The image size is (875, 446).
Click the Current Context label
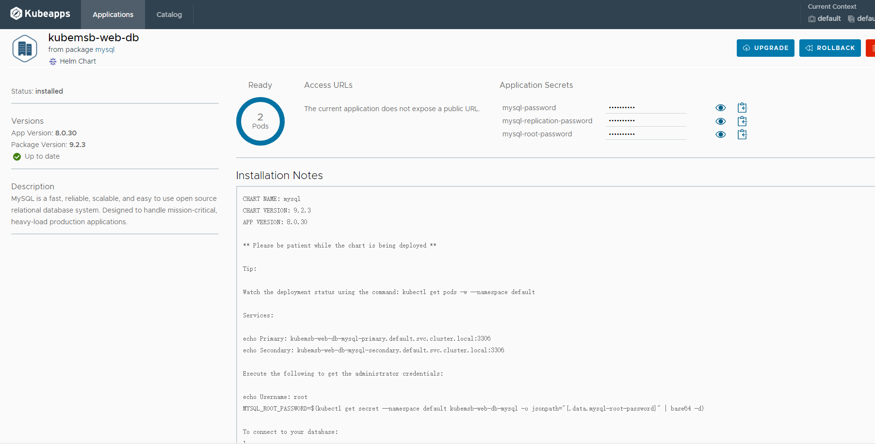pos(832,7)
